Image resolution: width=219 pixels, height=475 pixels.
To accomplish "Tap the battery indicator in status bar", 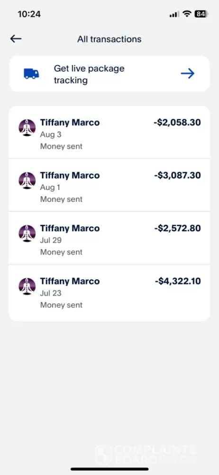I will pyautogui.click(x=201, y=14).
